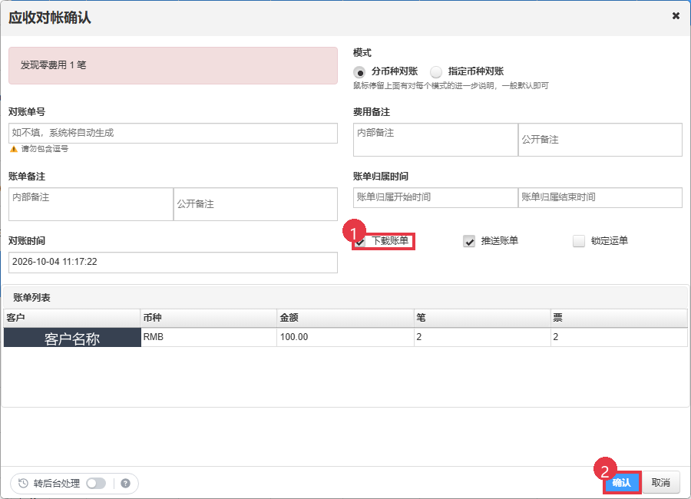Viewport: 691px width, 499px height.
Task: Click the RMB currency cell
Action: pos(208,337)
